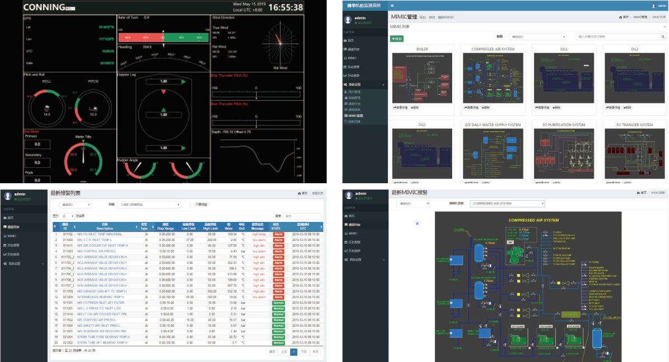669x362 pixels.
Task: Open the COMPRESSED AIR SYSTEM MIMIC name dropdown
Action: [507, 203]
